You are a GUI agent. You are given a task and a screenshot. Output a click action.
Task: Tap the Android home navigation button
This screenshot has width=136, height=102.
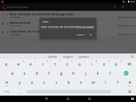(68, 99)
